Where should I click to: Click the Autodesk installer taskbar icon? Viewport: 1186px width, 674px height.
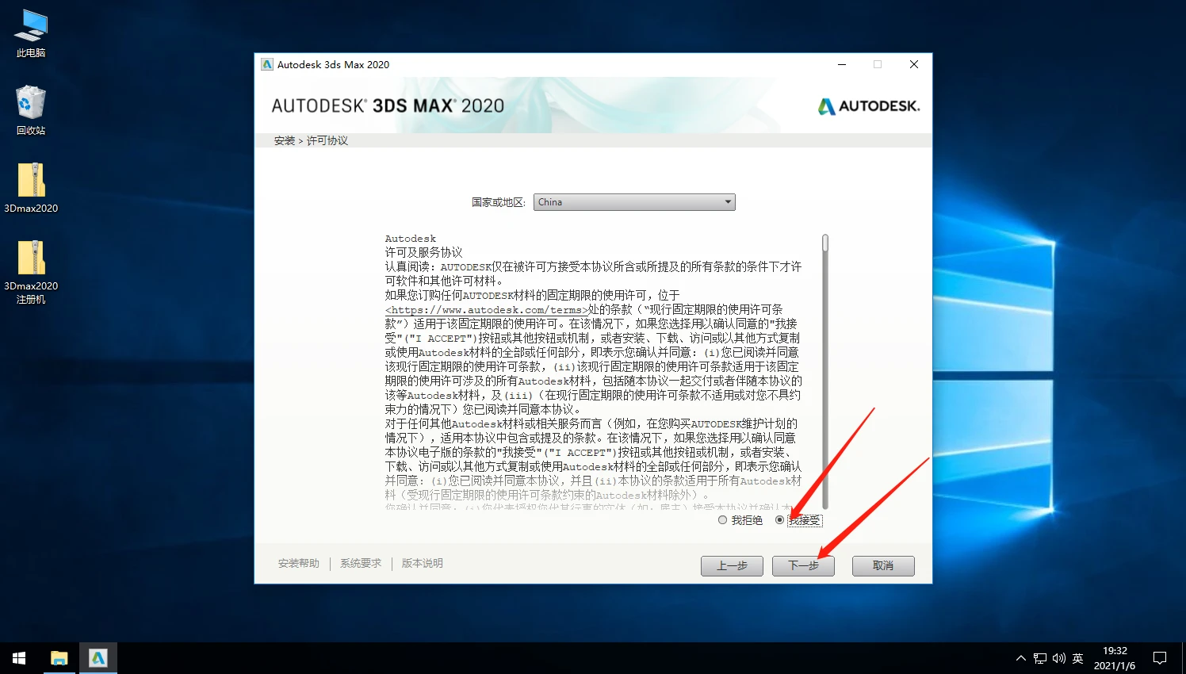(98, 658)
